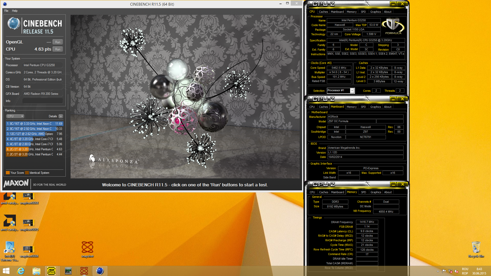Open About tab in top CPU-Z
Image resolution: width=491 pixels, height=276 pixels.
point(388,12)
